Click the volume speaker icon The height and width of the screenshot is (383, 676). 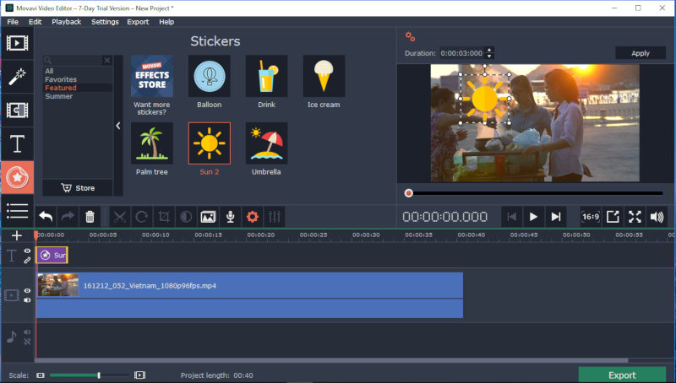[x=657, y=217]
